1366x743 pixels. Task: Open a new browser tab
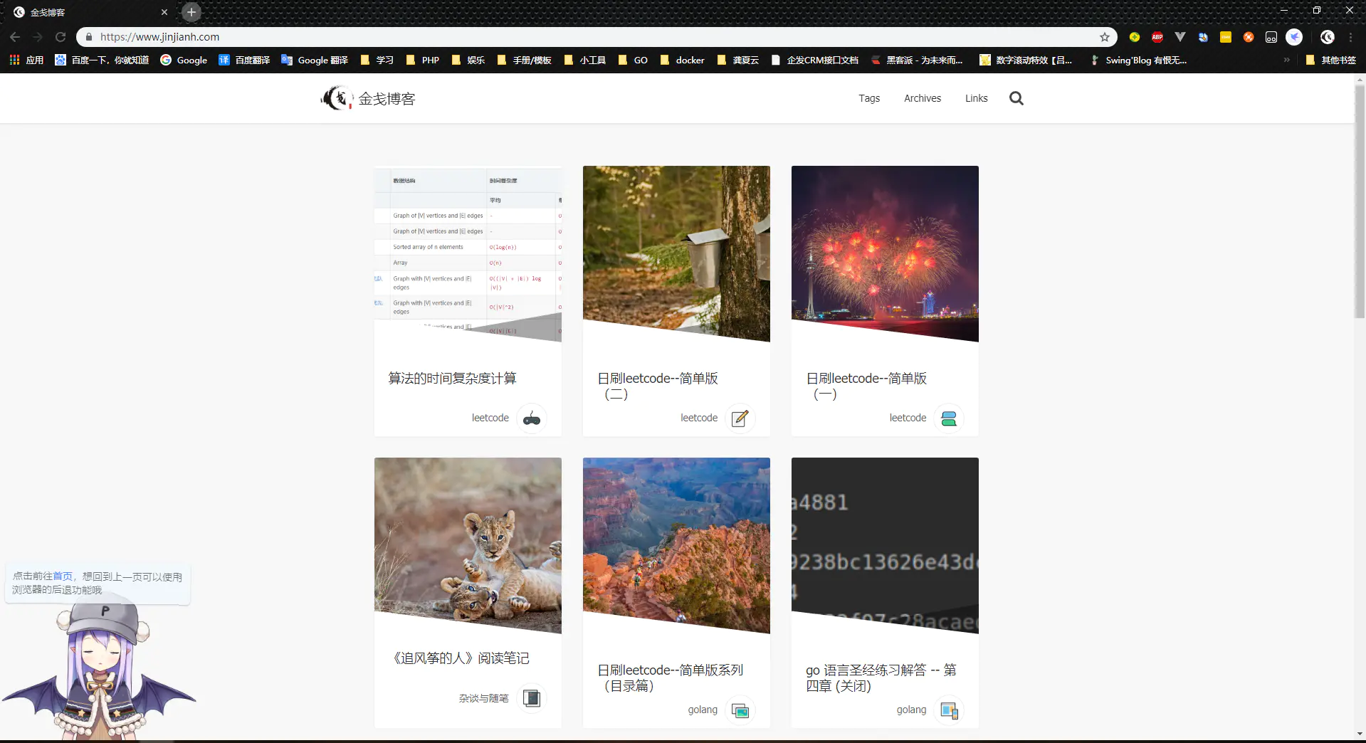pyautogui.click(x=191, y=12)
